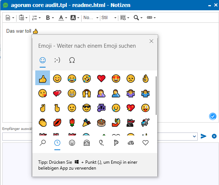Open the Stil style combo box

click(109, 18)
